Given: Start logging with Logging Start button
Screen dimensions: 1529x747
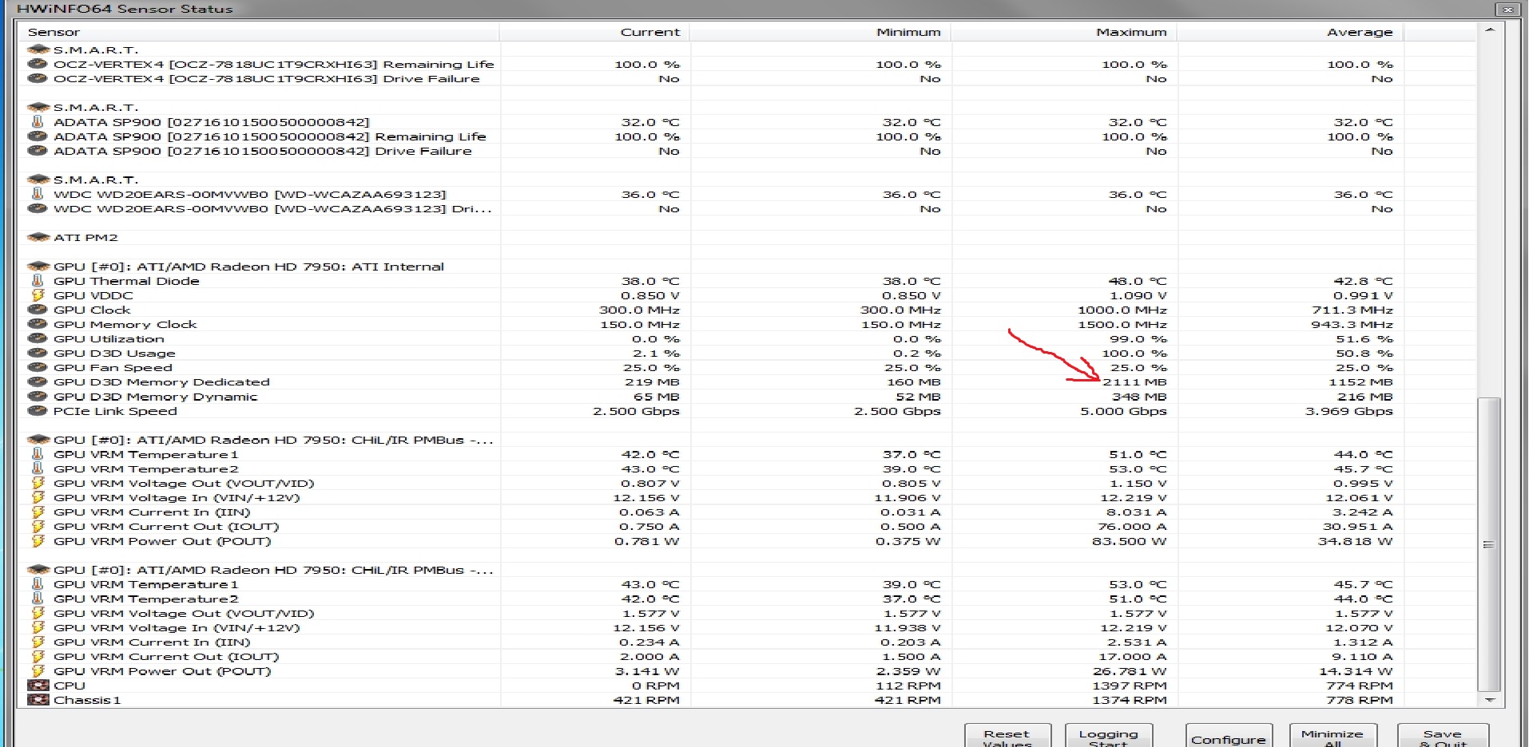Looking at the screenshot, I should tap(1108, 736).
